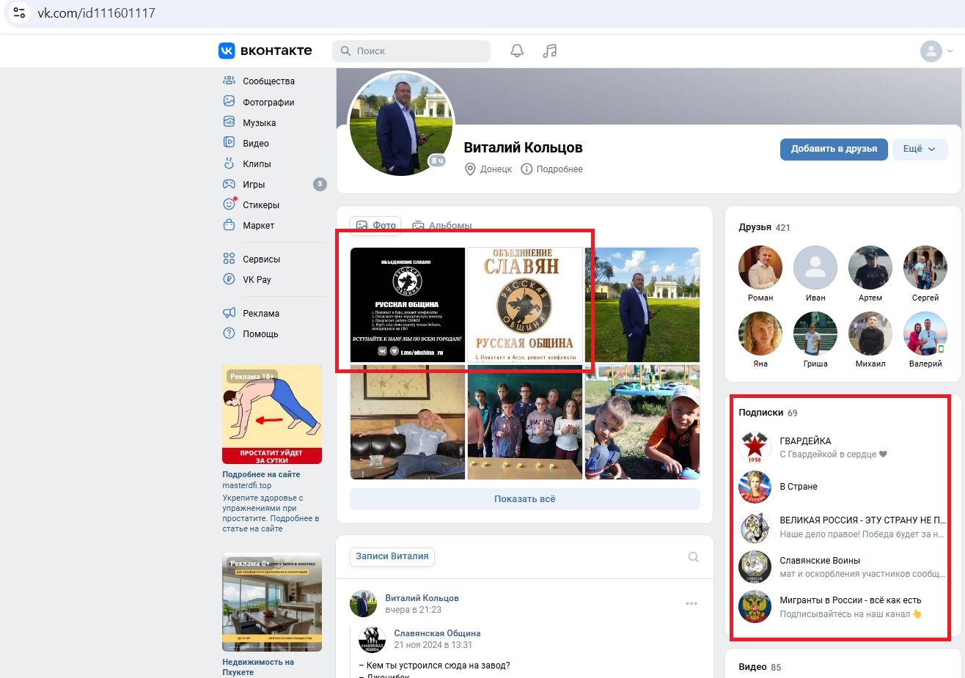Open В Стране community avatar
Image resolution: width=965 pixels, height=678 pixels.
pos(755,487)
